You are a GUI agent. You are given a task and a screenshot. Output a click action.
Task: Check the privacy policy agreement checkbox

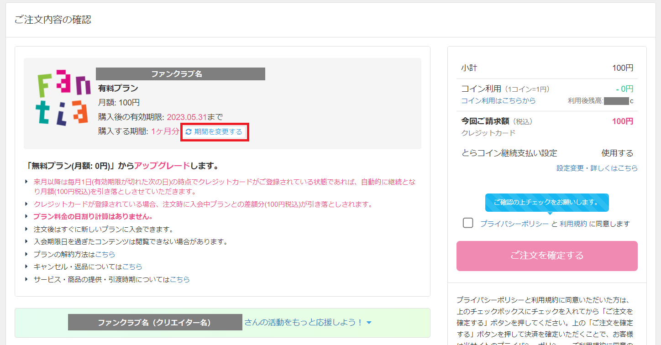pos(468,223)
